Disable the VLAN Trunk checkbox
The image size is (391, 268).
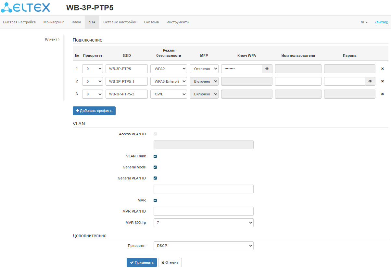[x=155, y=156]
